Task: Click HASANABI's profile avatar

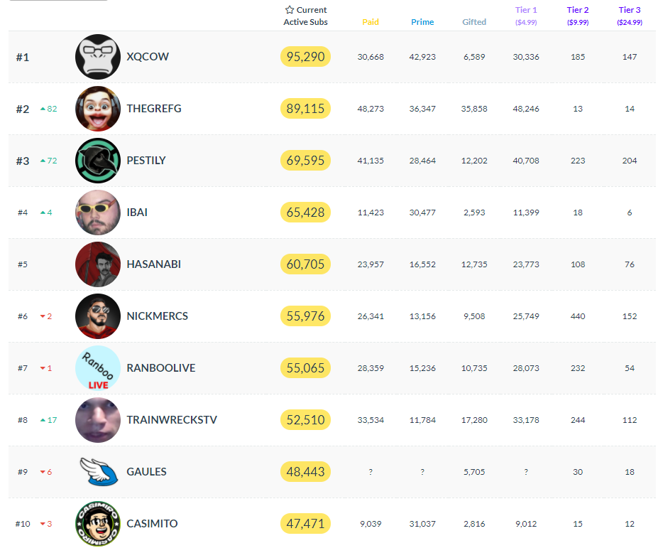Action: [98, 264]
